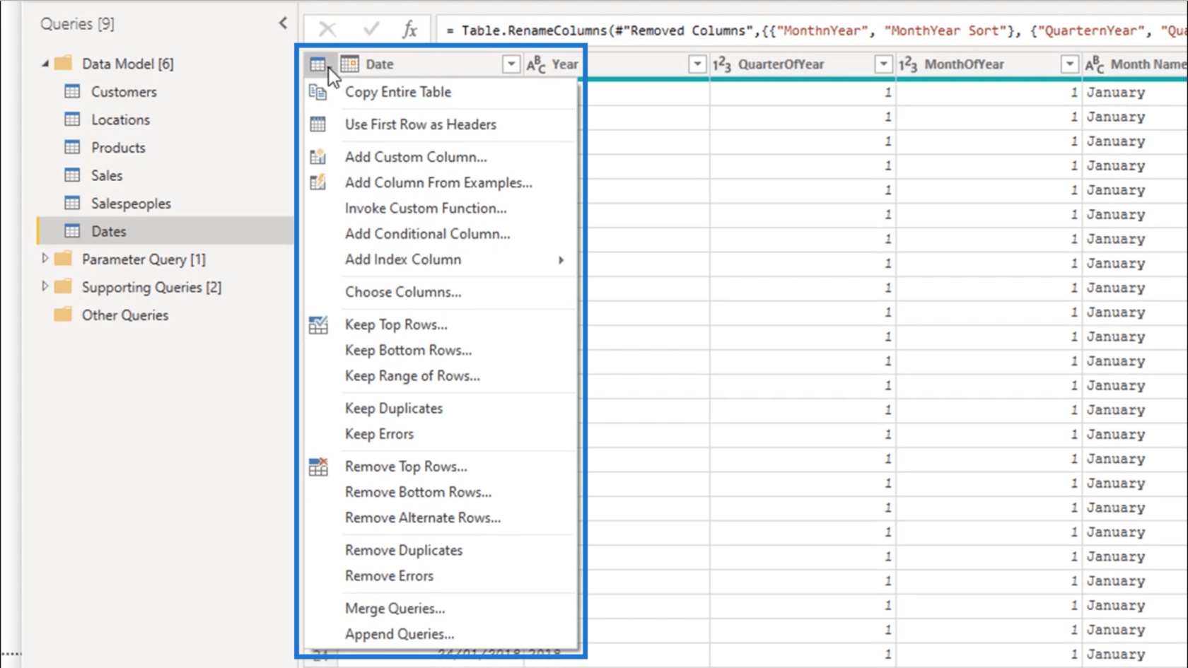Click the Data Model folder icon
This screenshot has width=1188, height=668.
[63, 63]
